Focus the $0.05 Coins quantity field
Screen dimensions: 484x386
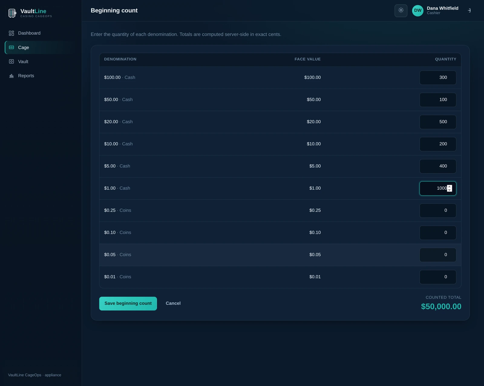pyautogui.click(x=438, y=255)
